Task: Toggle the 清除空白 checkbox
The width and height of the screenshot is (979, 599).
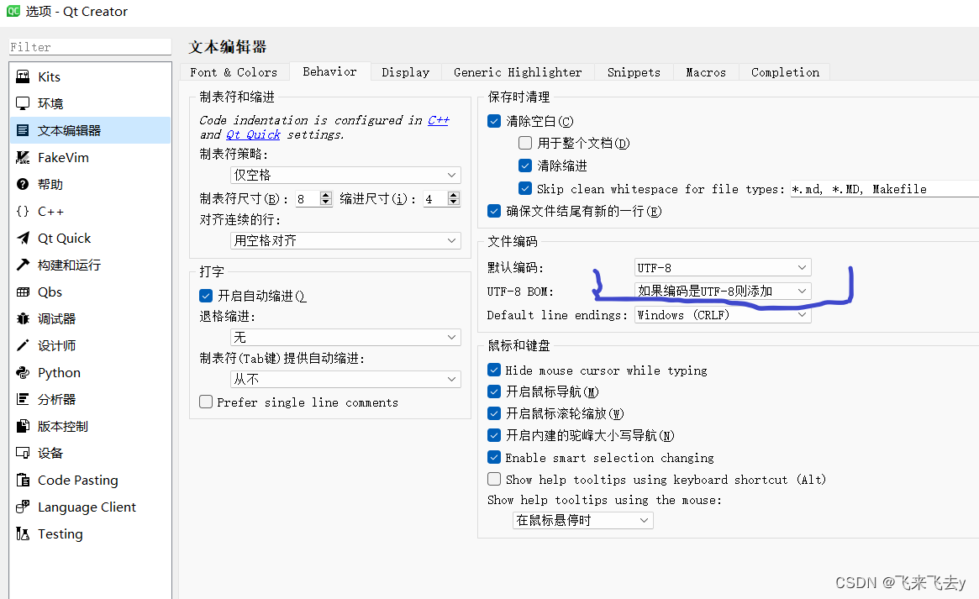Action: tap(494, 121)
